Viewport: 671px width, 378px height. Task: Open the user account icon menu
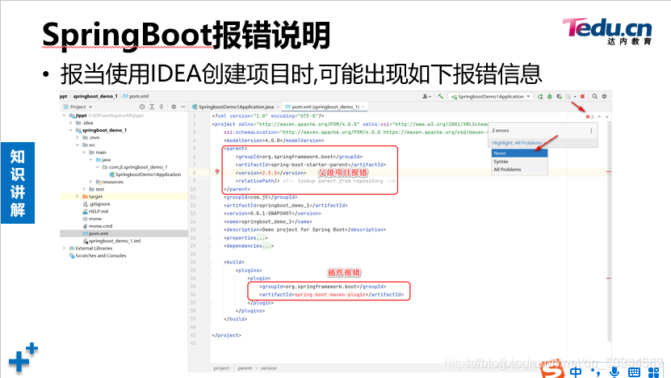coord(426,97)
